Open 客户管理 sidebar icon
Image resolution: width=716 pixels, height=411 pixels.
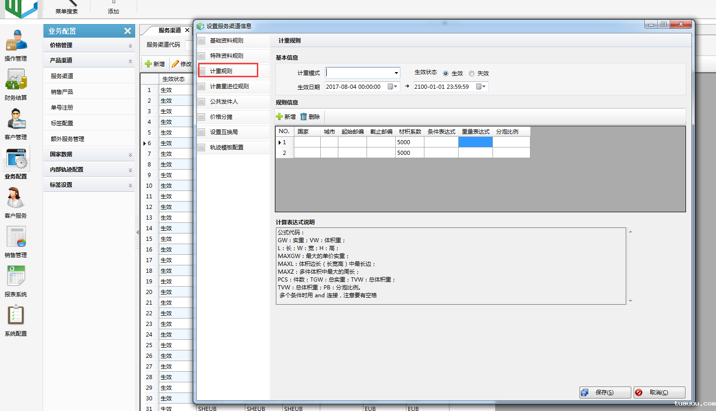click(x=16, y=119)
